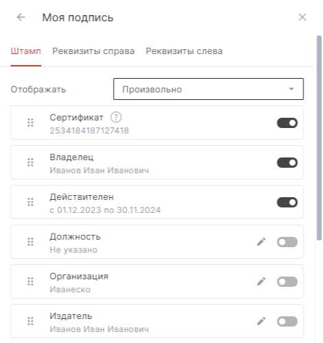Enable the Должность toggle

click(x=287, y=242)
